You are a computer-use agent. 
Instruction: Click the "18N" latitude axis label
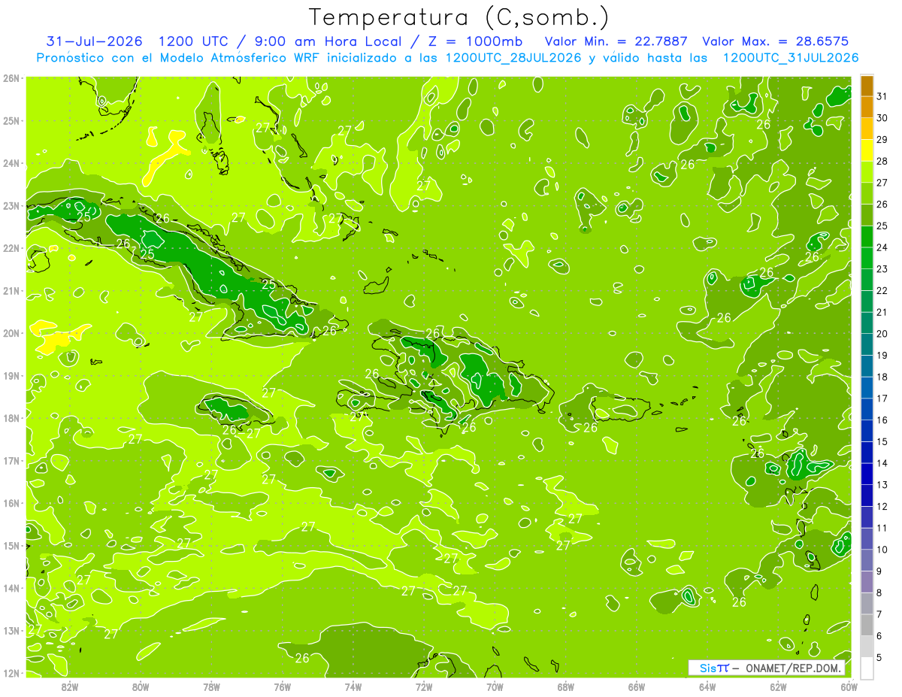[11, 418]
